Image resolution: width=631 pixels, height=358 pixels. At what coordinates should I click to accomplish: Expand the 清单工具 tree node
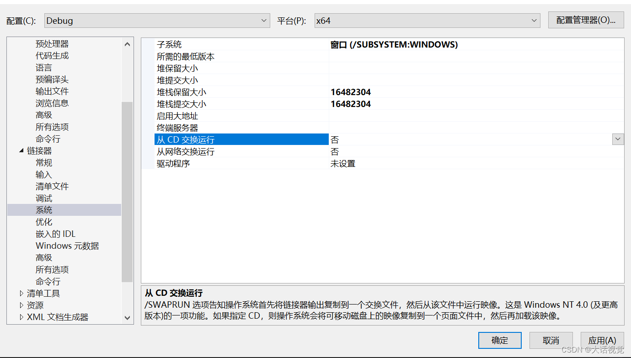pyautogui.click(x=21, y=294)
